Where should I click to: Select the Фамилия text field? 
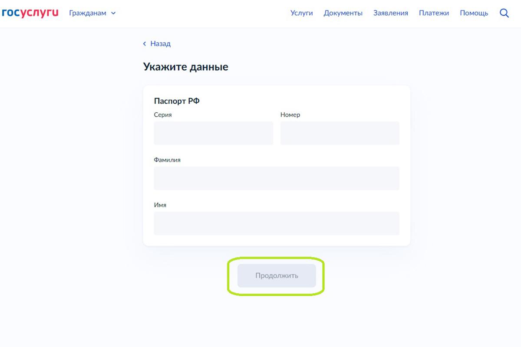click(276, 178)
